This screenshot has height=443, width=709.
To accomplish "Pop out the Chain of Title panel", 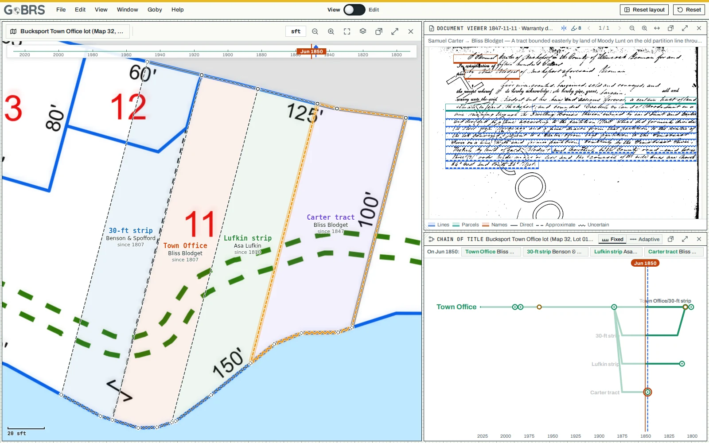I will (671, 239).
